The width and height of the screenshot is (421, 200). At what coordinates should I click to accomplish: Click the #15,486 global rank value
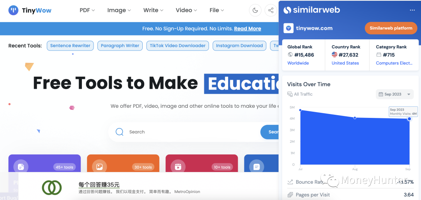[x=304, y=55]
